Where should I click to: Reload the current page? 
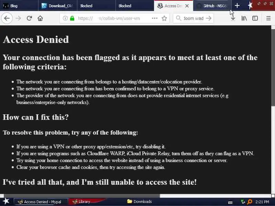point(29,18)
